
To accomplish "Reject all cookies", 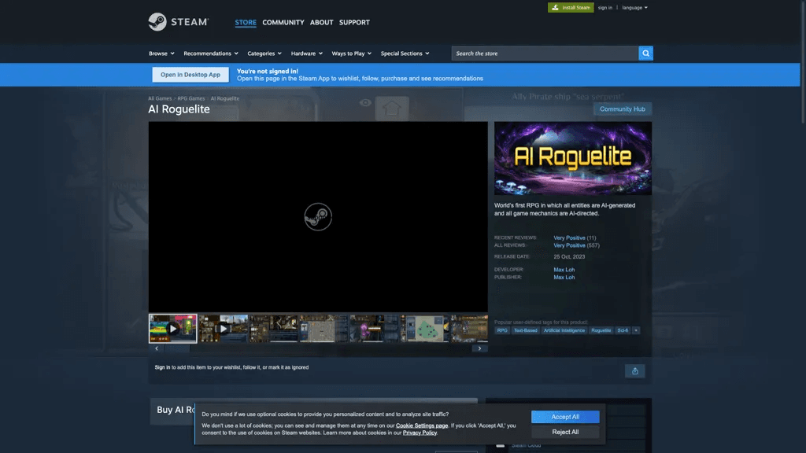I will 565,432.
